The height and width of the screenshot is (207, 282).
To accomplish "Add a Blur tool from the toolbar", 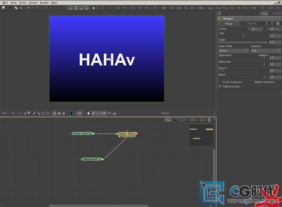I will tap(164, 8).
